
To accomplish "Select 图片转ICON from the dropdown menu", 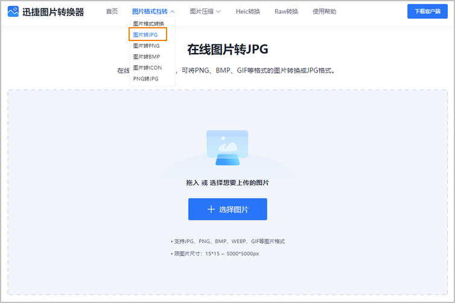I will pyautogui.click(x=147, y=68).
